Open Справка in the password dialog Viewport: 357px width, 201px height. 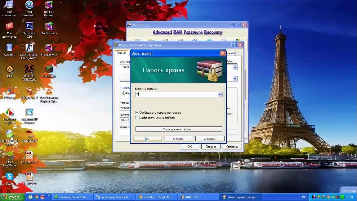(x=210, y=138)
